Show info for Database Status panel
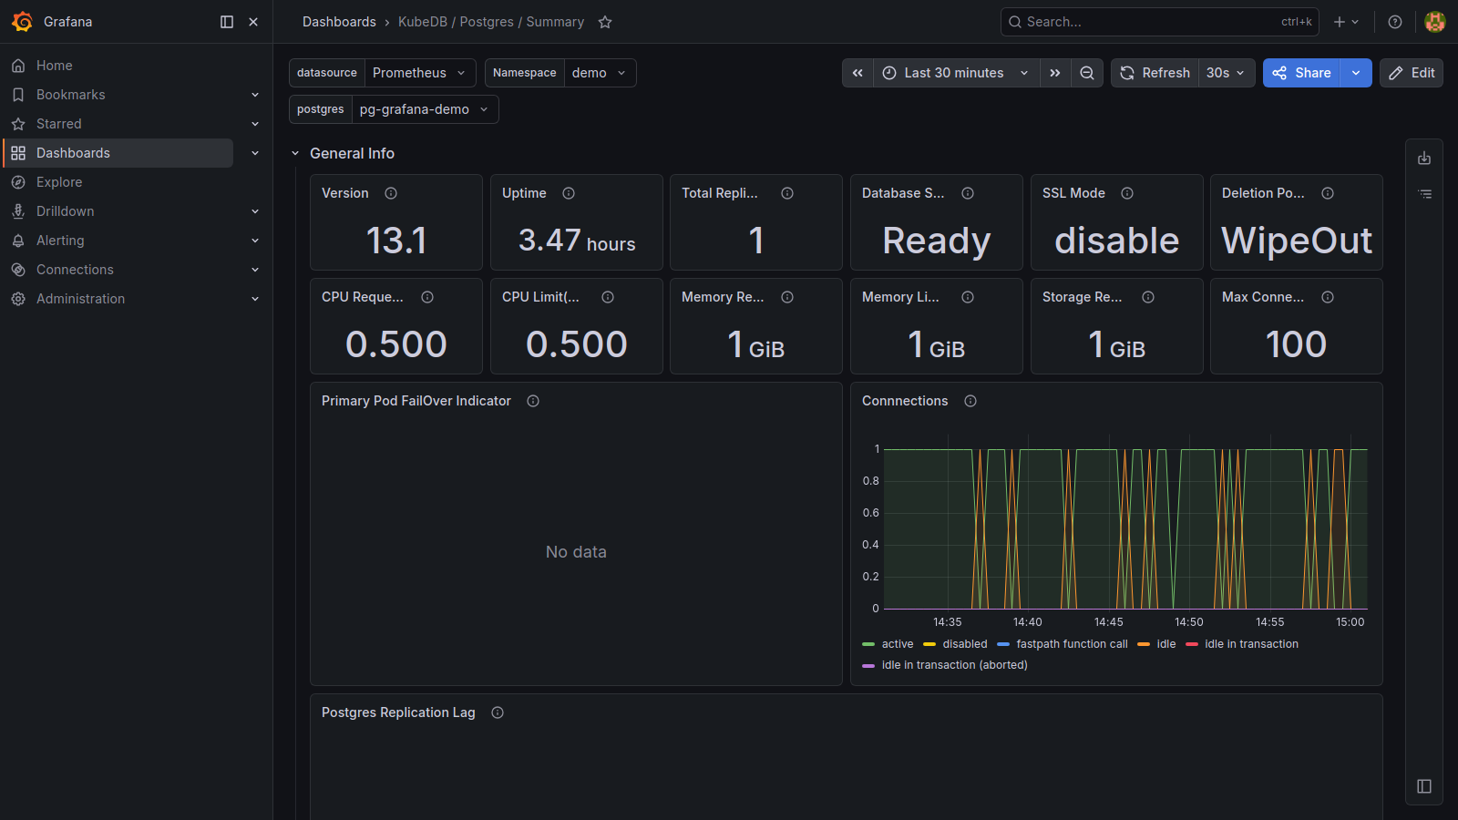 click(968, 193)
